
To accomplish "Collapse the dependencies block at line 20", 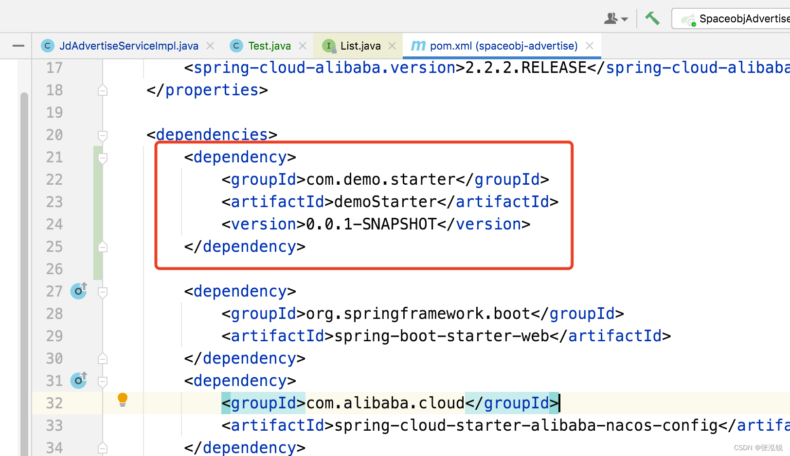I will [103, 135].
